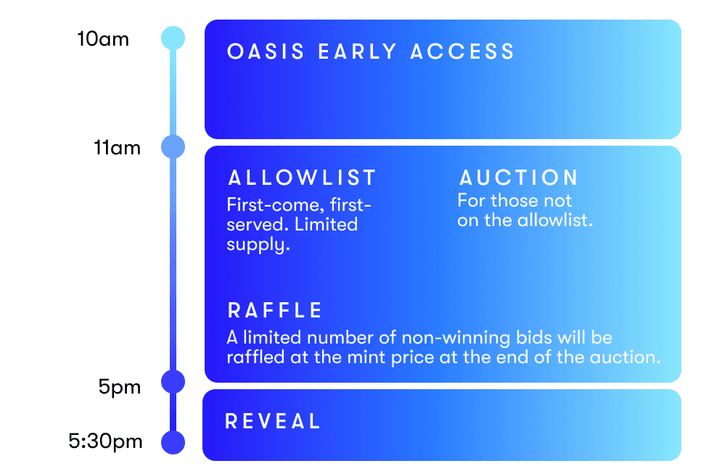714x474 pixels.
Task: Click the raffle description about non-winning bids
Action: tap(443, 347)
